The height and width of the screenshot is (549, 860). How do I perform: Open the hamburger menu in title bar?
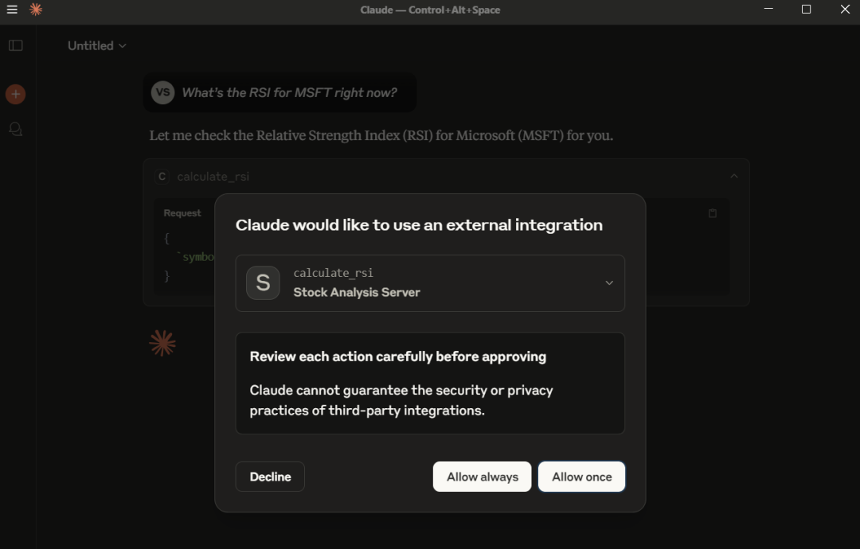[x=12, y=10]
